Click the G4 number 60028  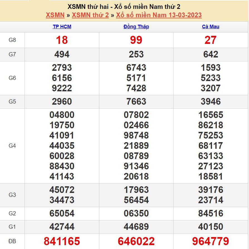click(62, 156)
